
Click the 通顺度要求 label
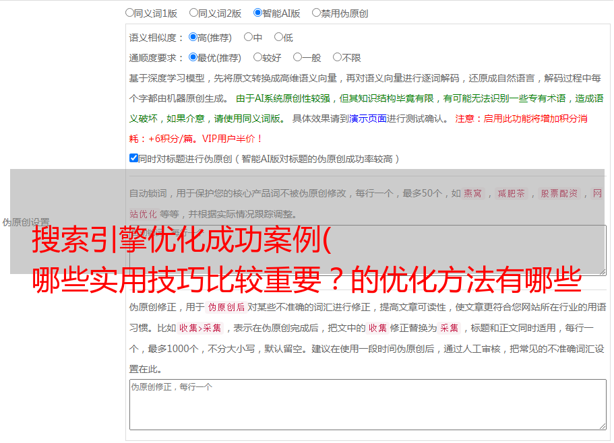coord(156,58)
